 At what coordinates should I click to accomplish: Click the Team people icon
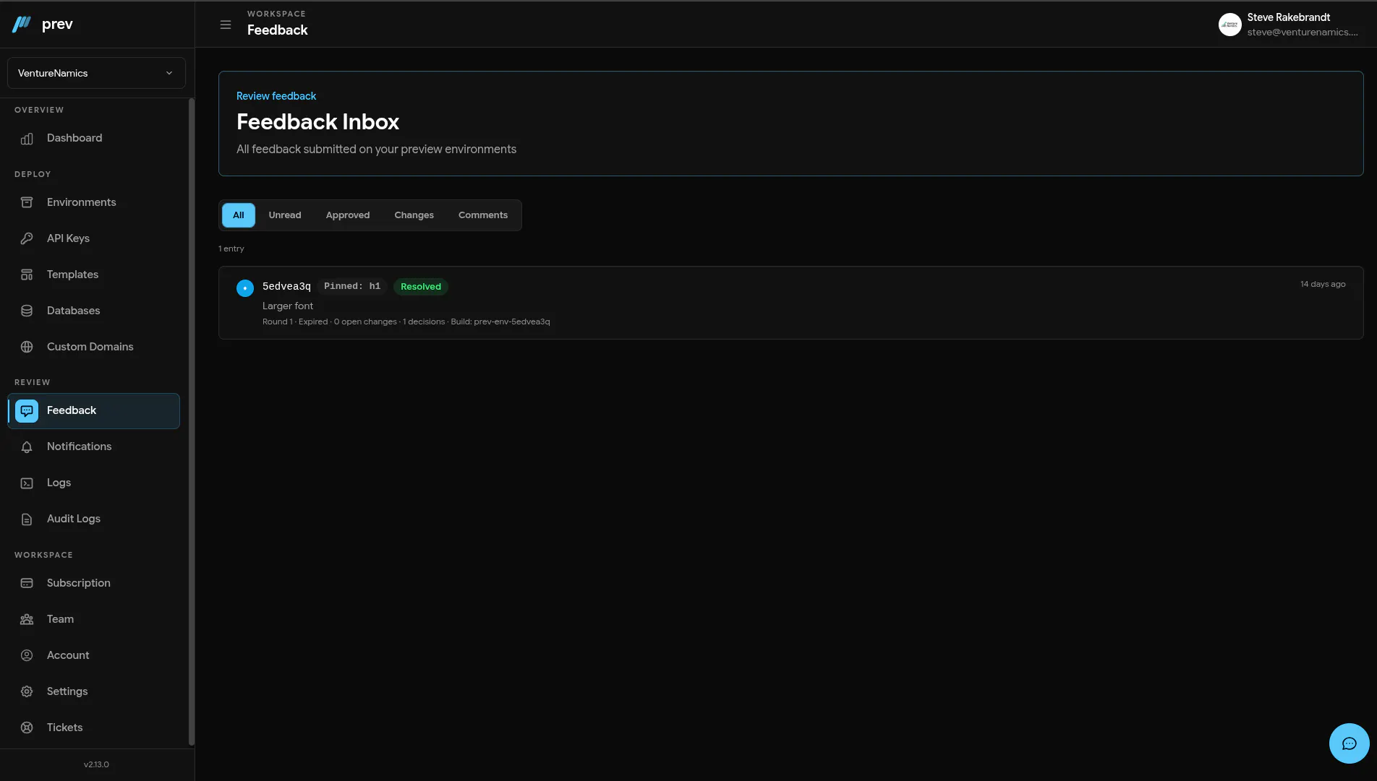27,619
